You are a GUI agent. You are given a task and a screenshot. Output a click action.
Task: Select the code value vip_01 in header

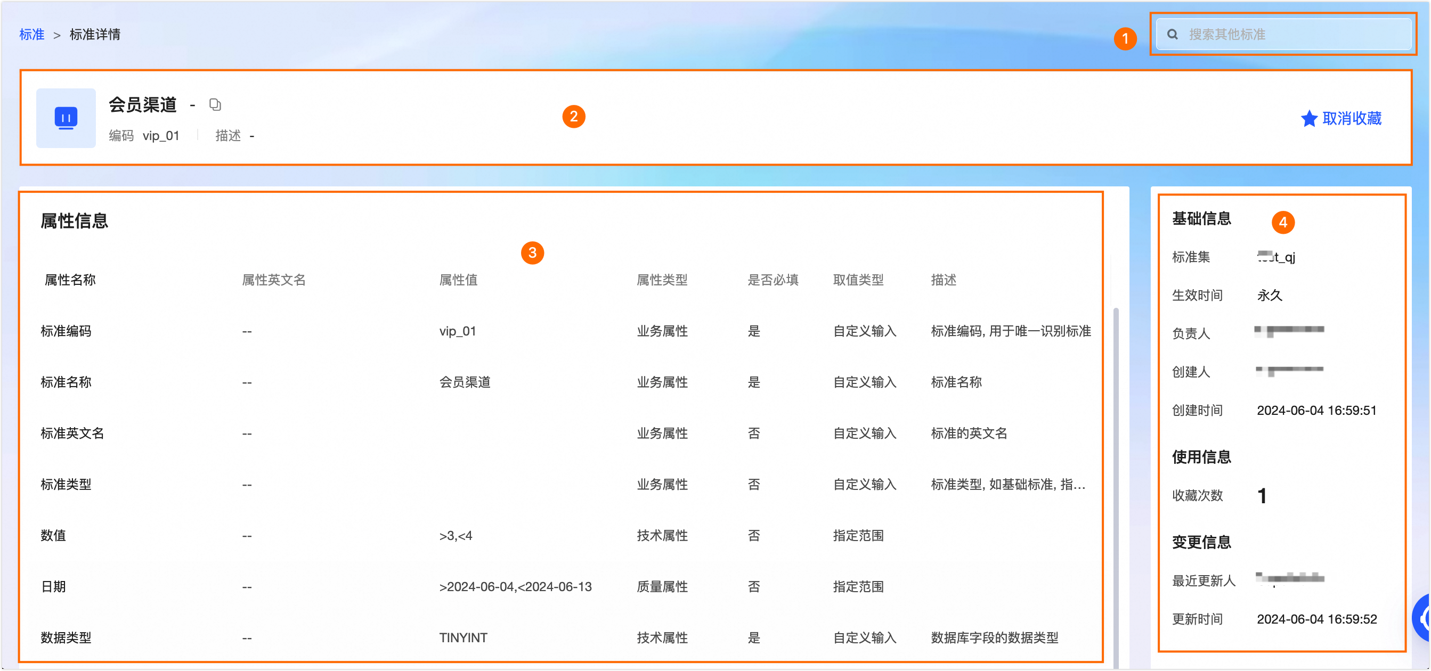[x=161, y=136]
